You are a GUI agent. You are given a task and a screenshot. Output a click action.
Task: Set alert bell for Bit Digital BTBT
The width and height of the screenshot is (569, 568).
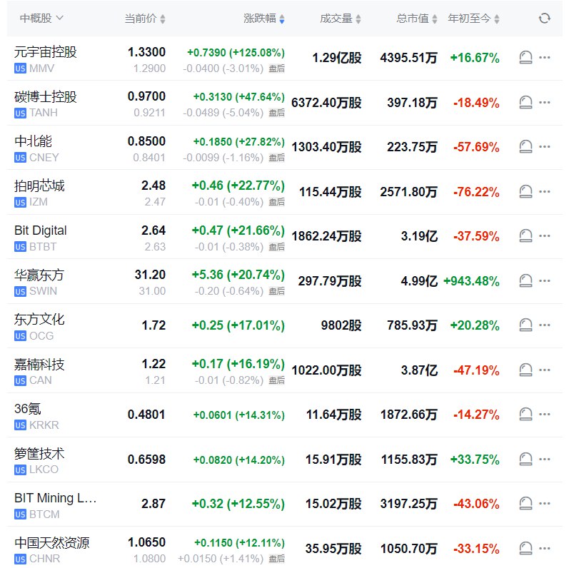click(x=525, y=235)
